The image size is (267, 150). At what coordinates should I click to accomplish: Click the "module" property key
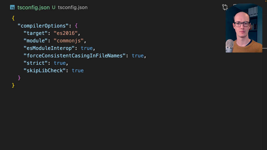coord(36,41)
